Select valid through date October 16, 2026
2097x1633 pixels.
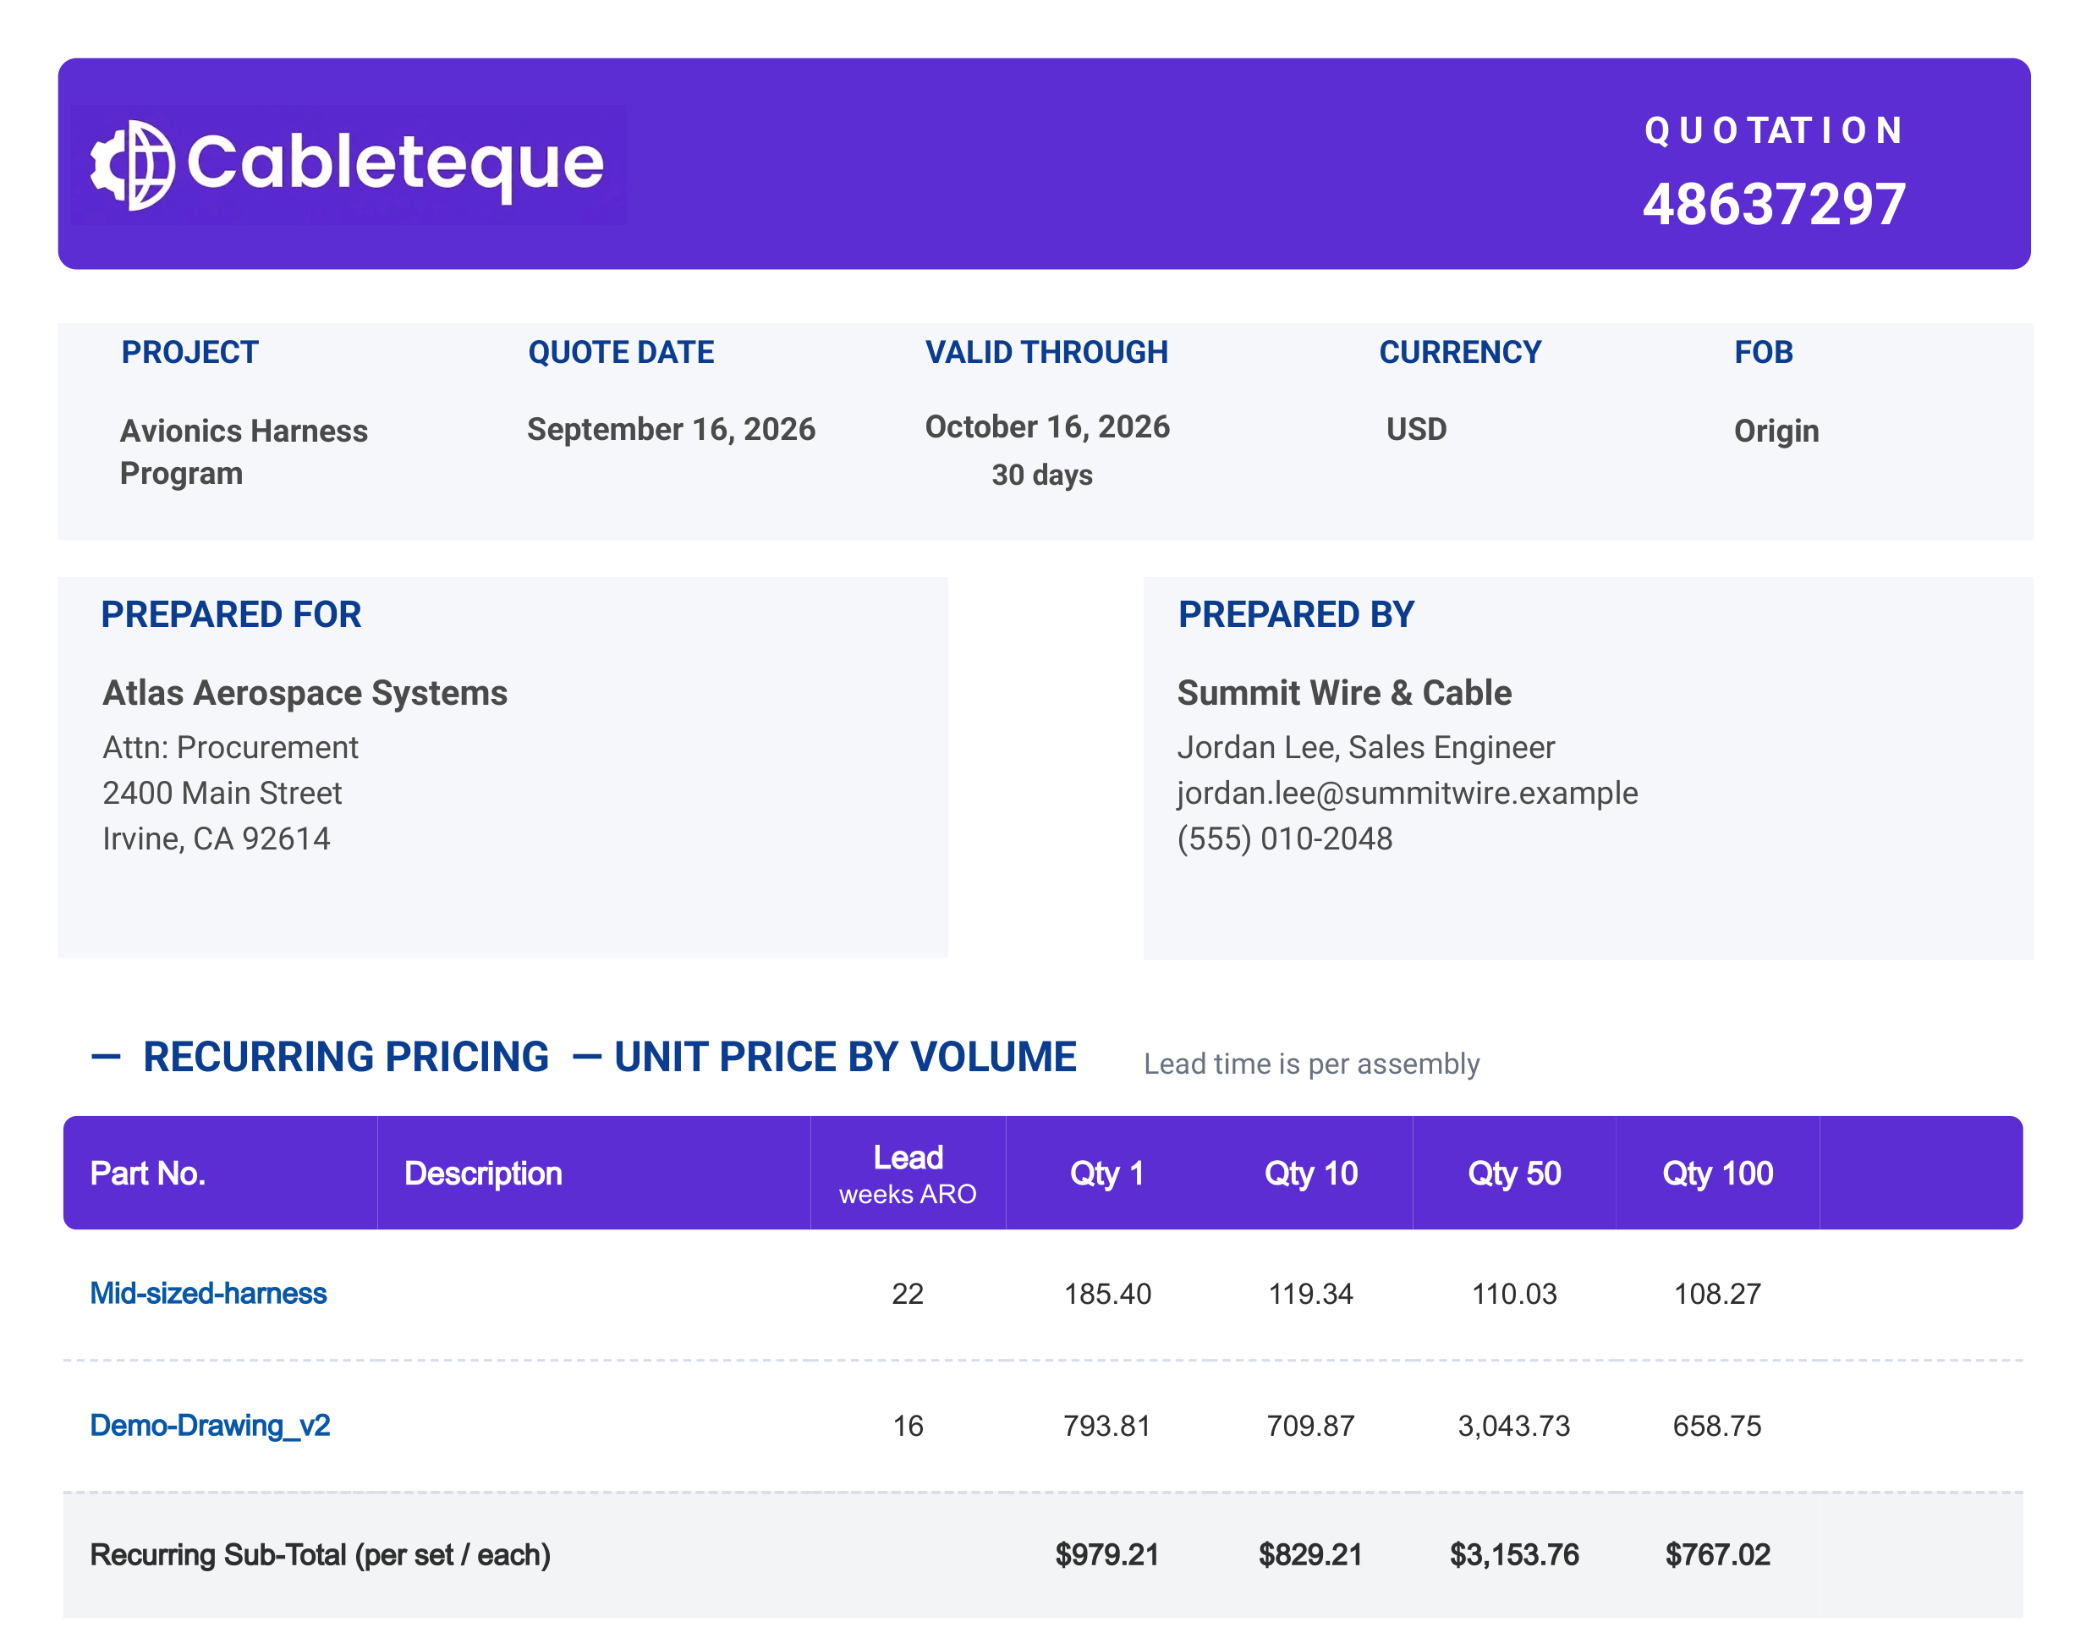1047,426
